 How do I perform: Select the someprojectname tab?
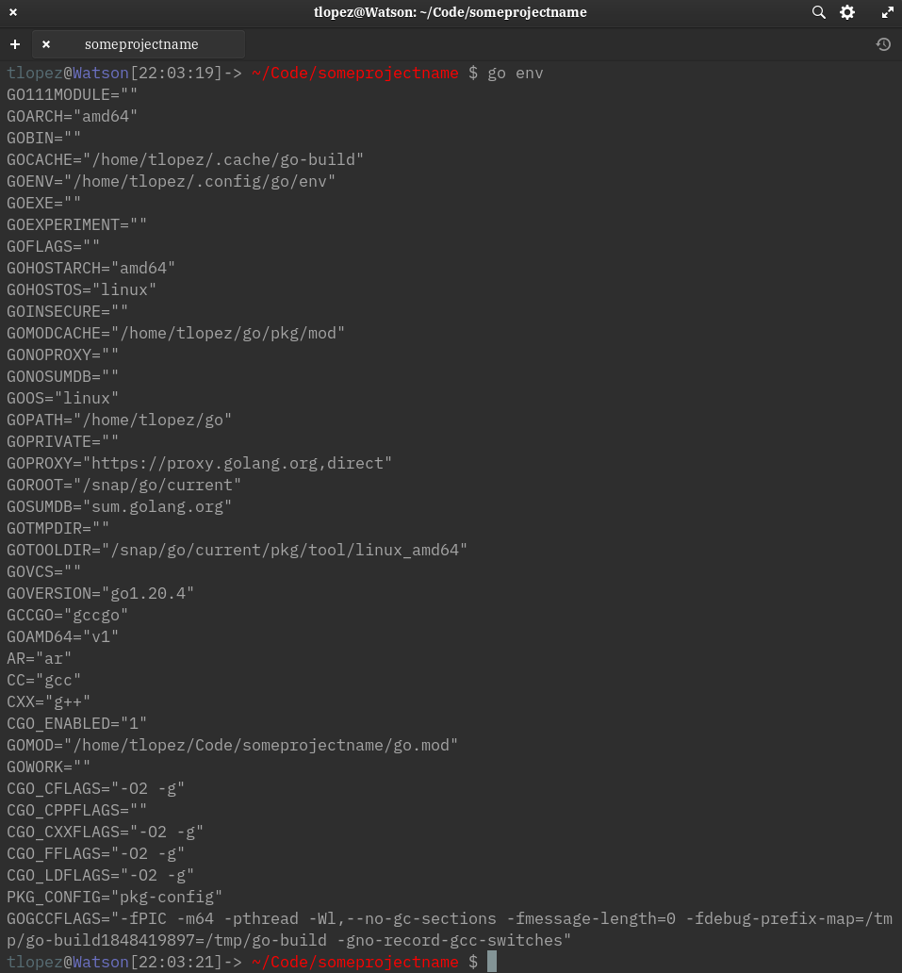141,44
